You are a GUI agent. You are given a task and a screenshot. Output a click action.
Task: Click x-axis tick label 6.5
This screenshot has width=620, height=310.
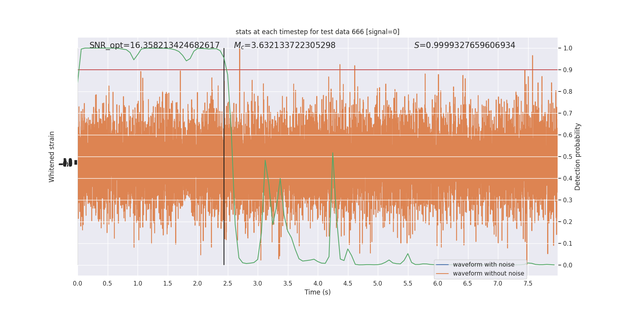click(468, 284)
